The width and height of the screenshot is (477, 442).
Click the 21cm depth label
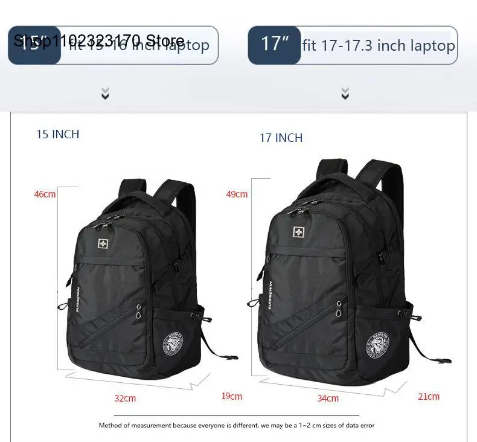429,396
